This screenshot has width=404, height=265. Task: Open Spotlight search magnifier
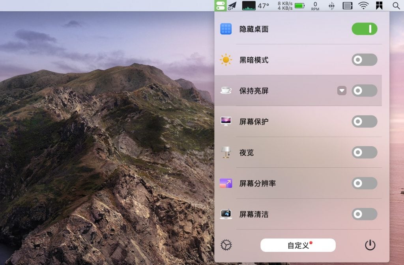[396, 6]
